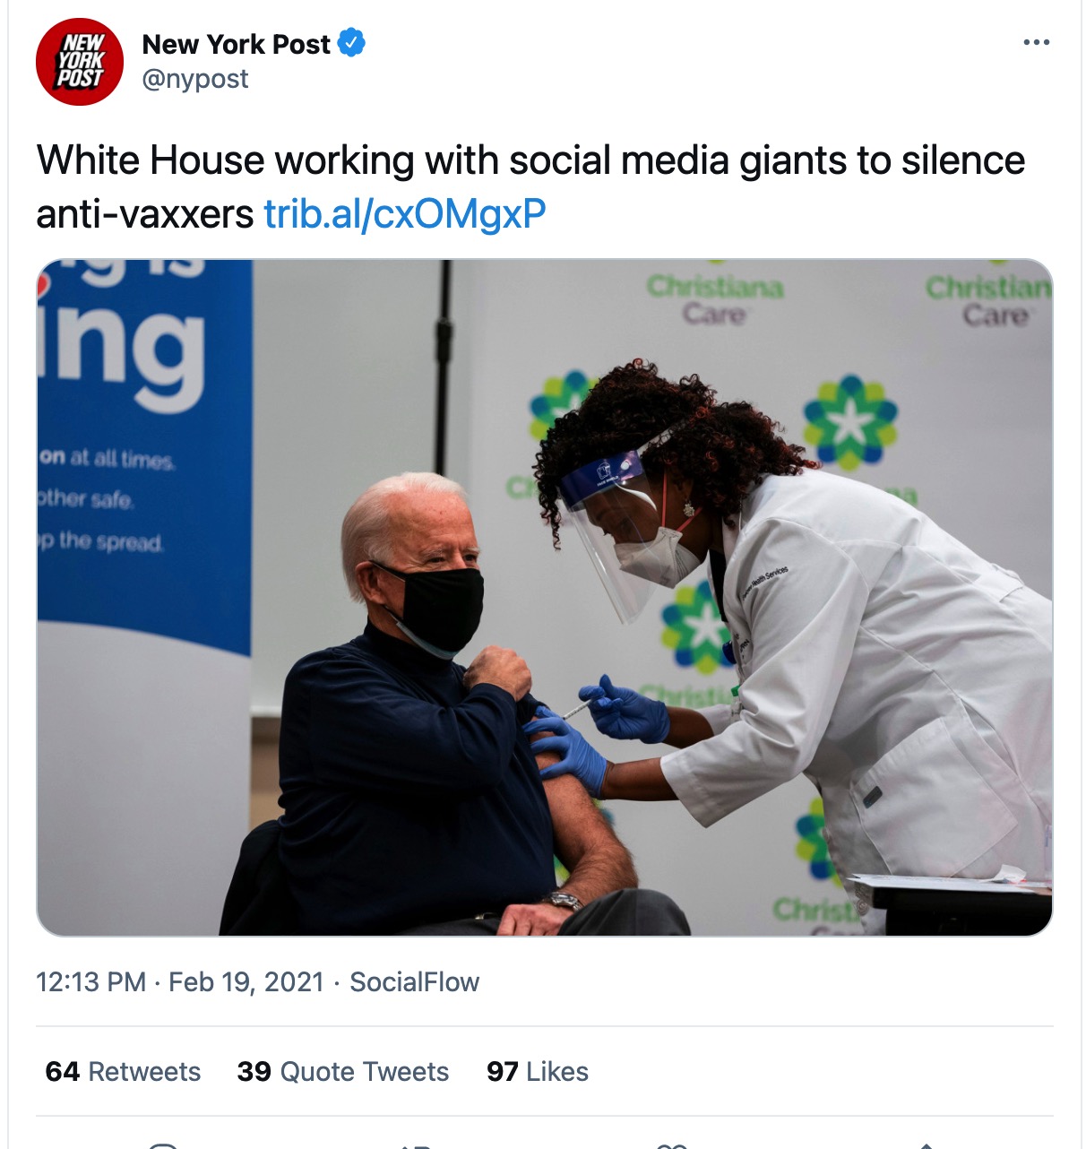The height and width of the screenshot is (1149, 1086).
Task: View the 64 Retweets list
Action: click(123, 1072)
